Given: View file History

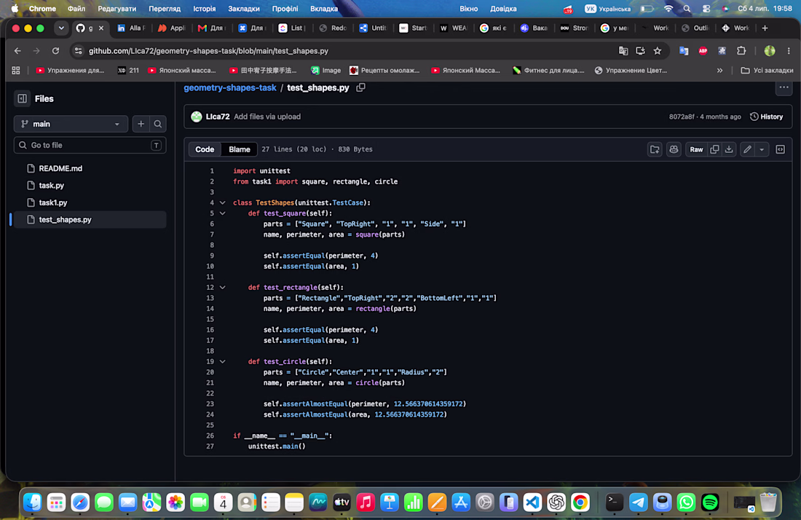Looking at the screenshot, I should click(x=766, y=117).
